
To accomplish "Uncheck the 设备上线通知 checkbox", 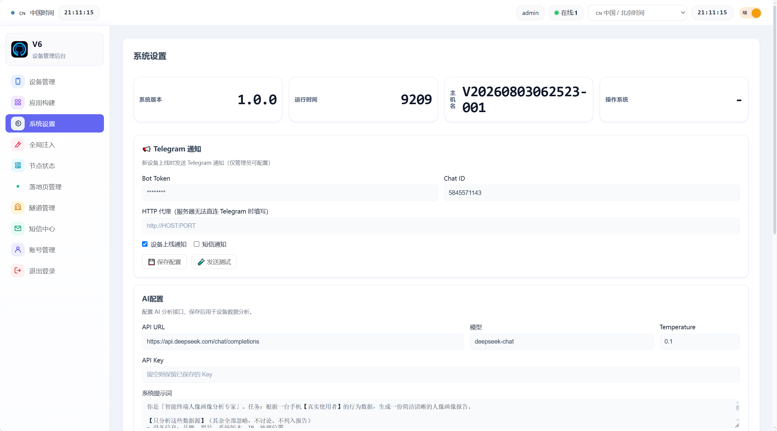I will pyautogui.click(x=145, y=244).
